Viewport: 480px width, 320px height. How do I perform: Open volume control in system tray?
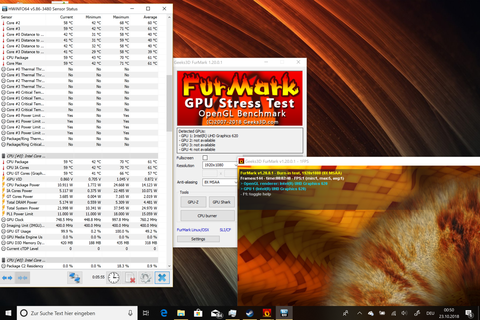pos(404,313)
